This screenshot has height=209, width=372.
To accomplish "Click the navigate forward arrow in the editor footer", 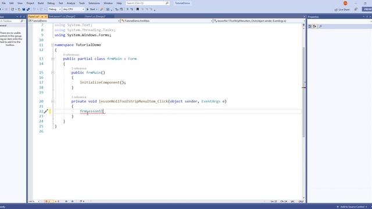I will [x=72, y=201].
